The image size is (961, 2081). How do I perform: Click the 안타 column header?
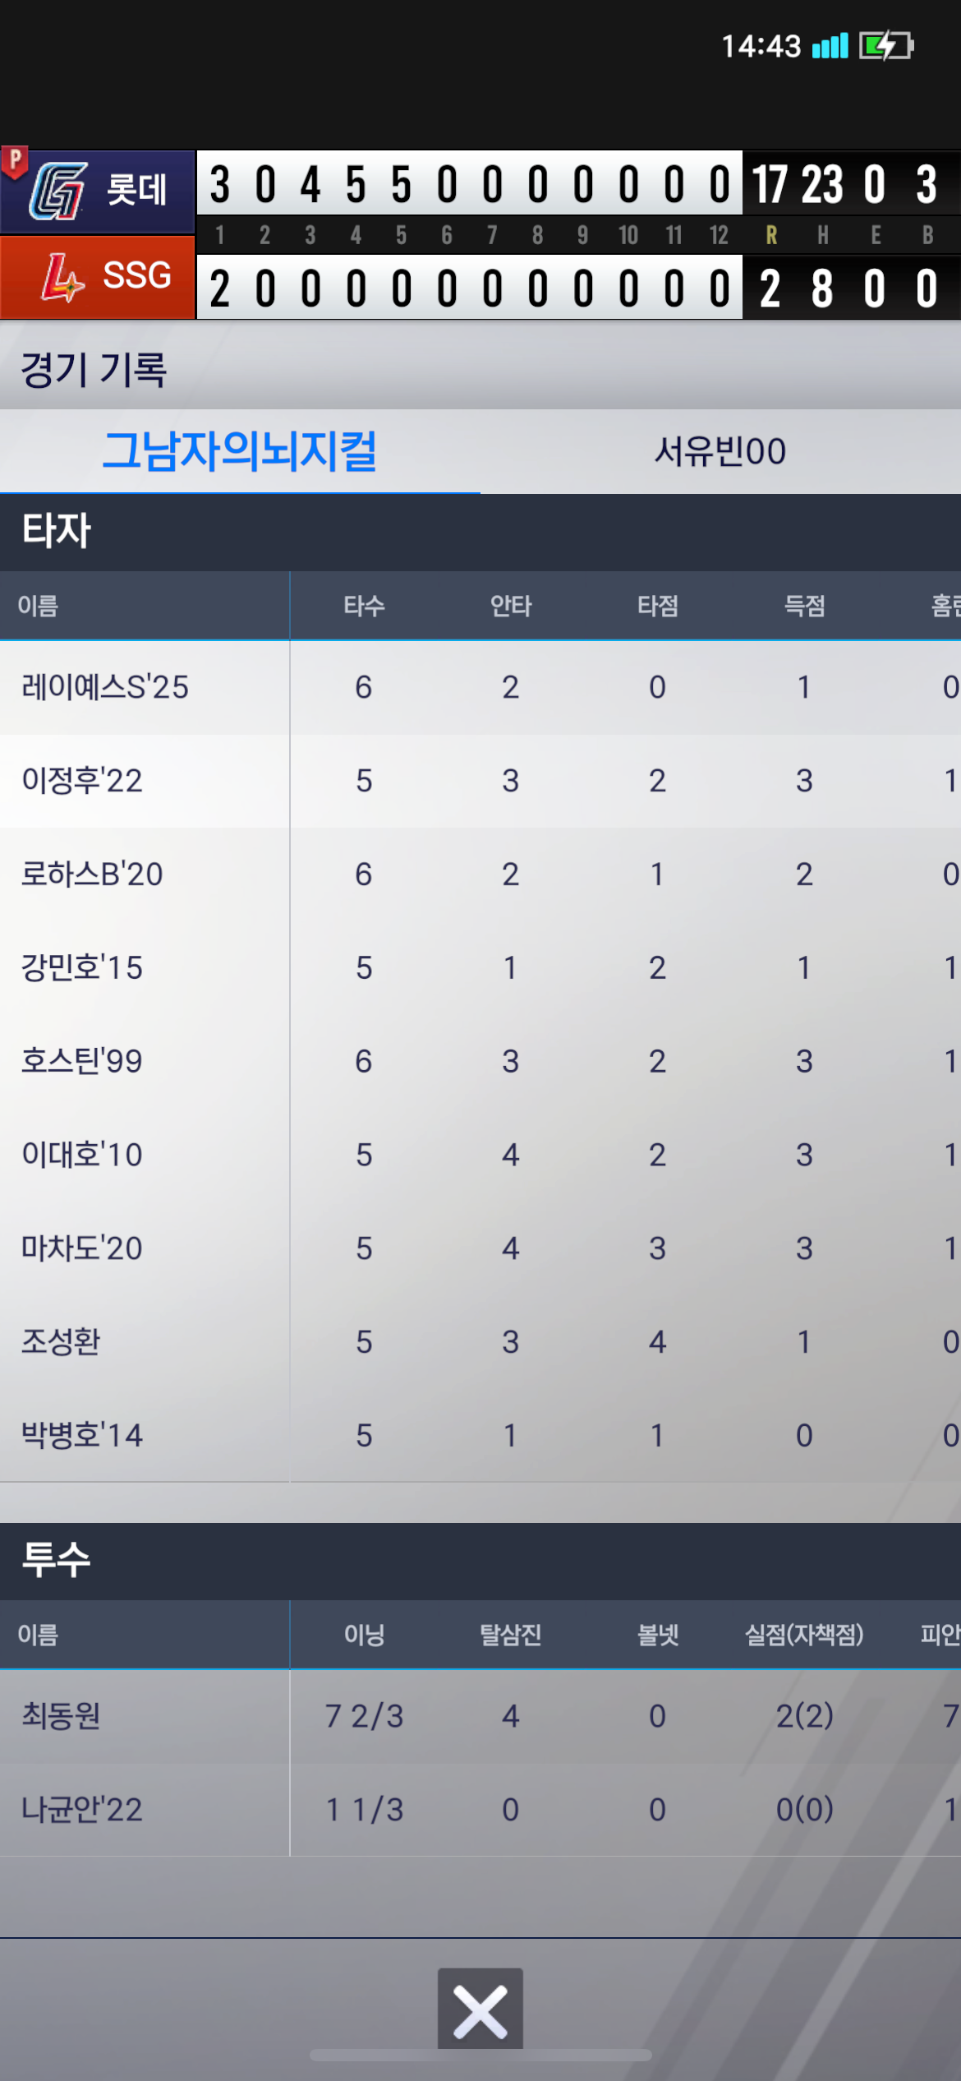point(510,607)
